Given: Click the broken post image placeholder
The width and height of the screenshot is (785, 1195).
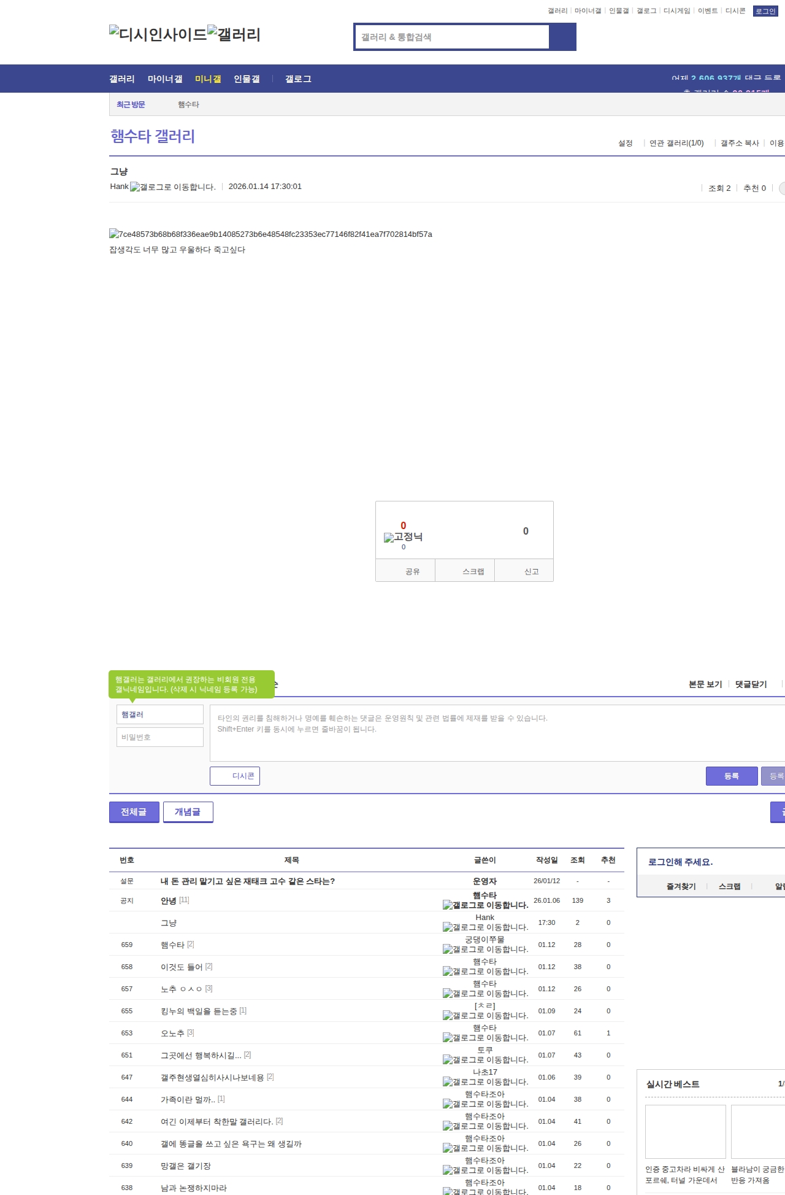Looking at the screenshot, I should point(270,234).
